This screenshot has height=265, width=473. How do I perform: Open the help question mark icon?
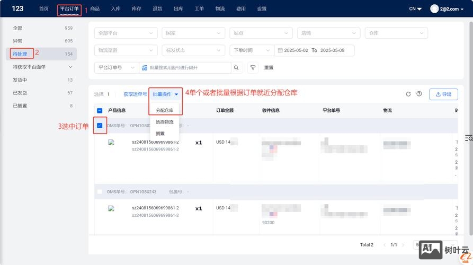tap(419, 94)
